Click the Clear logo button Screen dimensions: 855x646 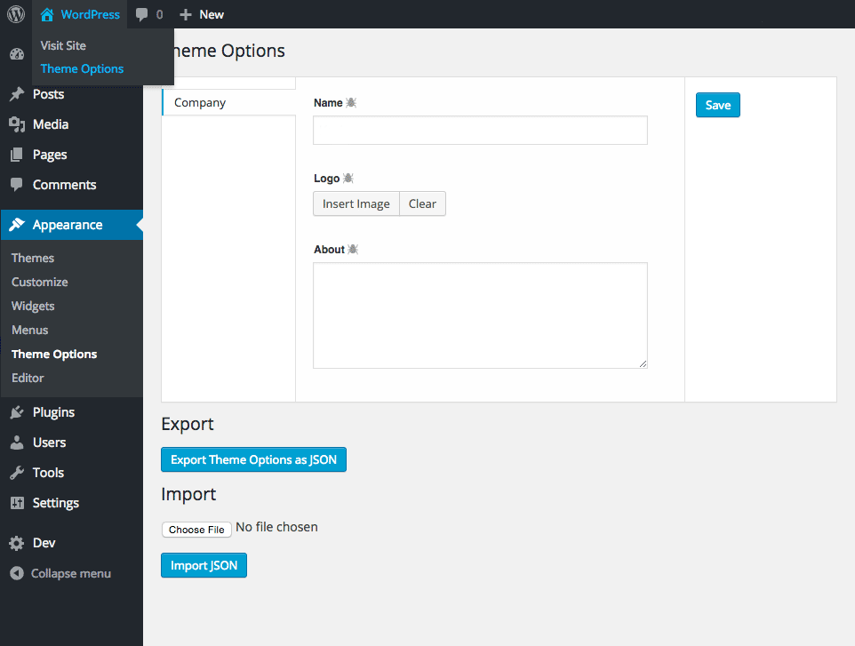click(x=422, y=203)
